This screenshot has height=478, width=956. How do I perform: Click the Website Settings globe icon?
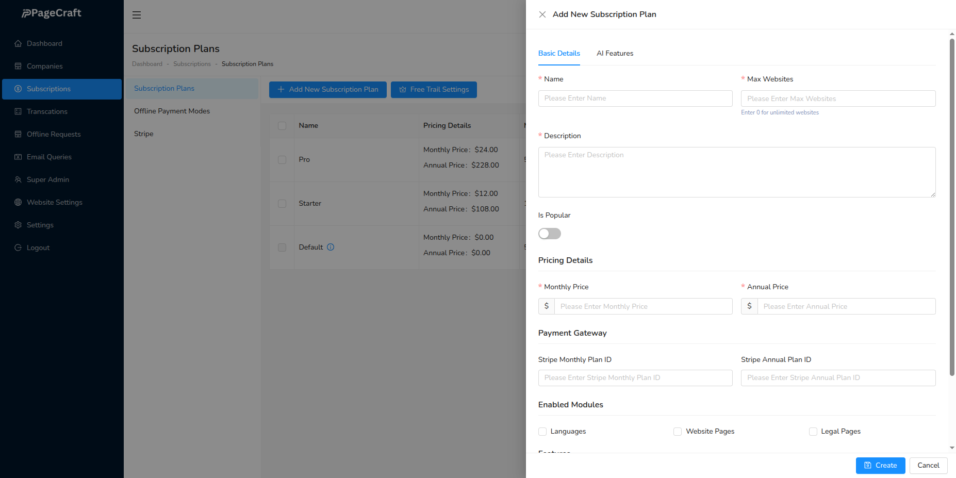tap(18, 203)
